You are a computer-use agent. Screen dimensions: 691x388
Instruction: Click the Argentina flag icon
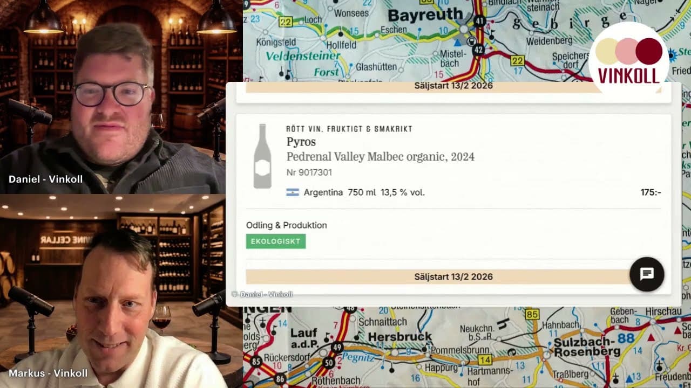293,192
